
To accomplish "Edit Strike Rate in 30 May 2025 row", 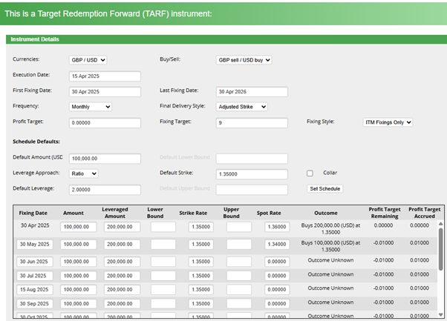I will [200, 244].
